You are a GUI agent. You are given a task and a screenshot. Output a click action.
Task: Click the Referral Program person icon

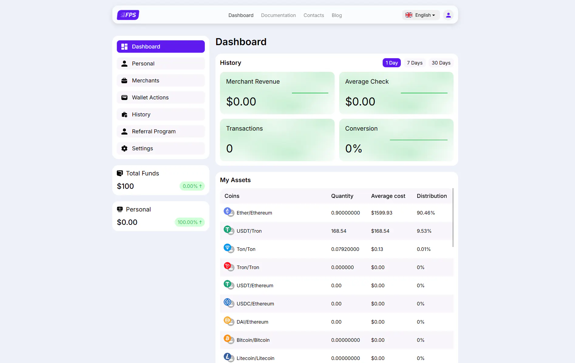click(124, 132)
